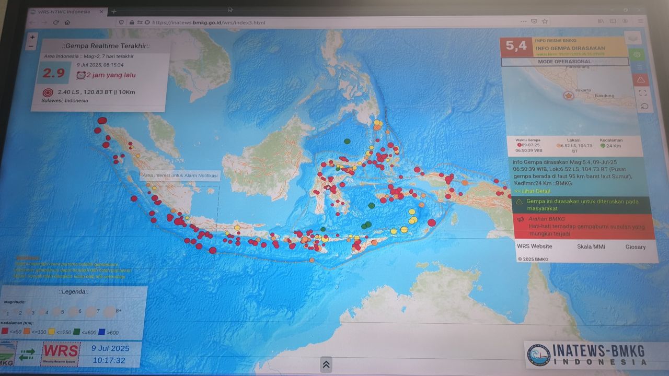The height and width of the screenshot is (376, 669).
Task: Open the green settings gear icon
Action: (x=637, y=54)
